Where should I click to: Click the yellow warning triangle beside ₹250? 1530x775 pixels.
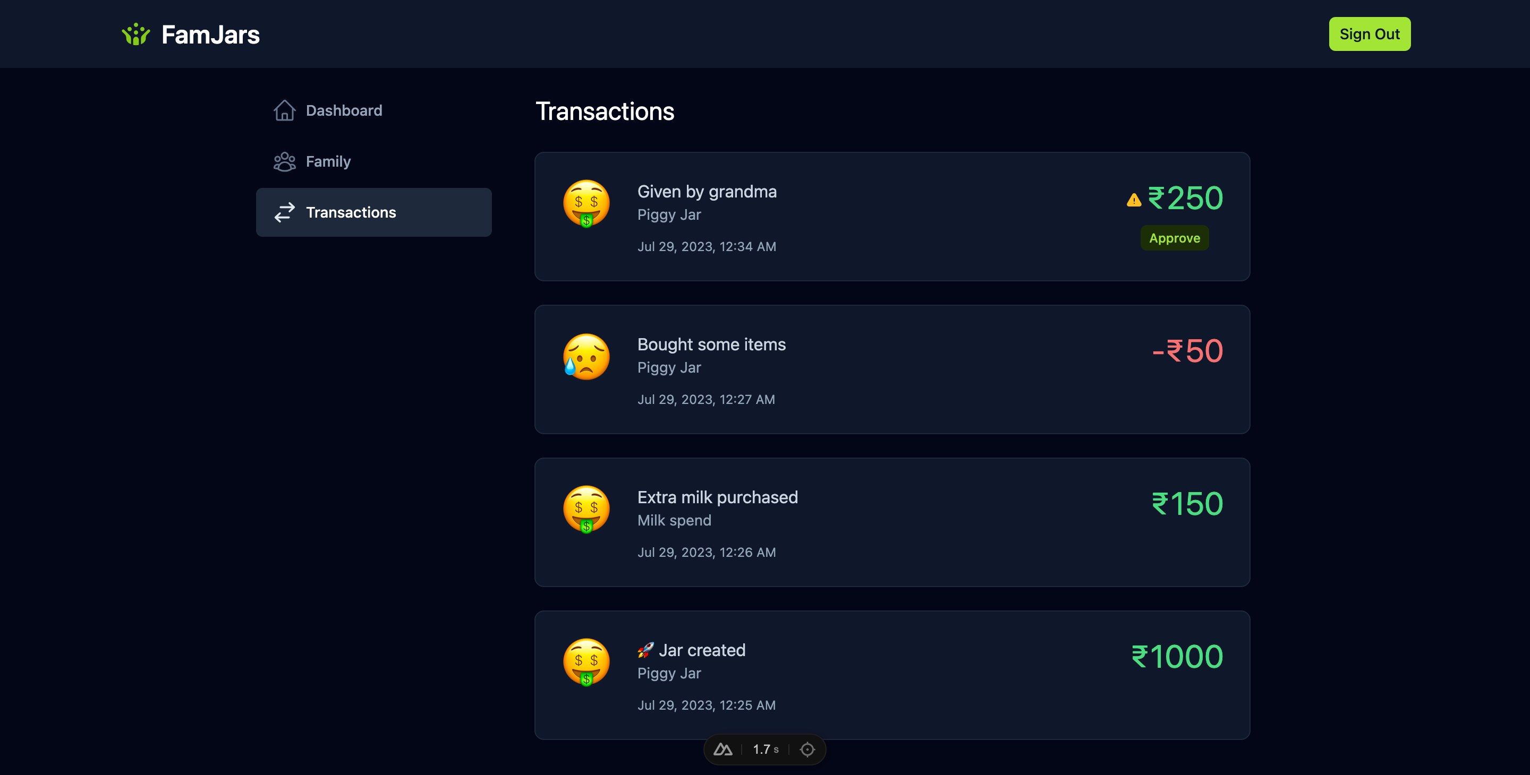click(x=1134, y=200)
